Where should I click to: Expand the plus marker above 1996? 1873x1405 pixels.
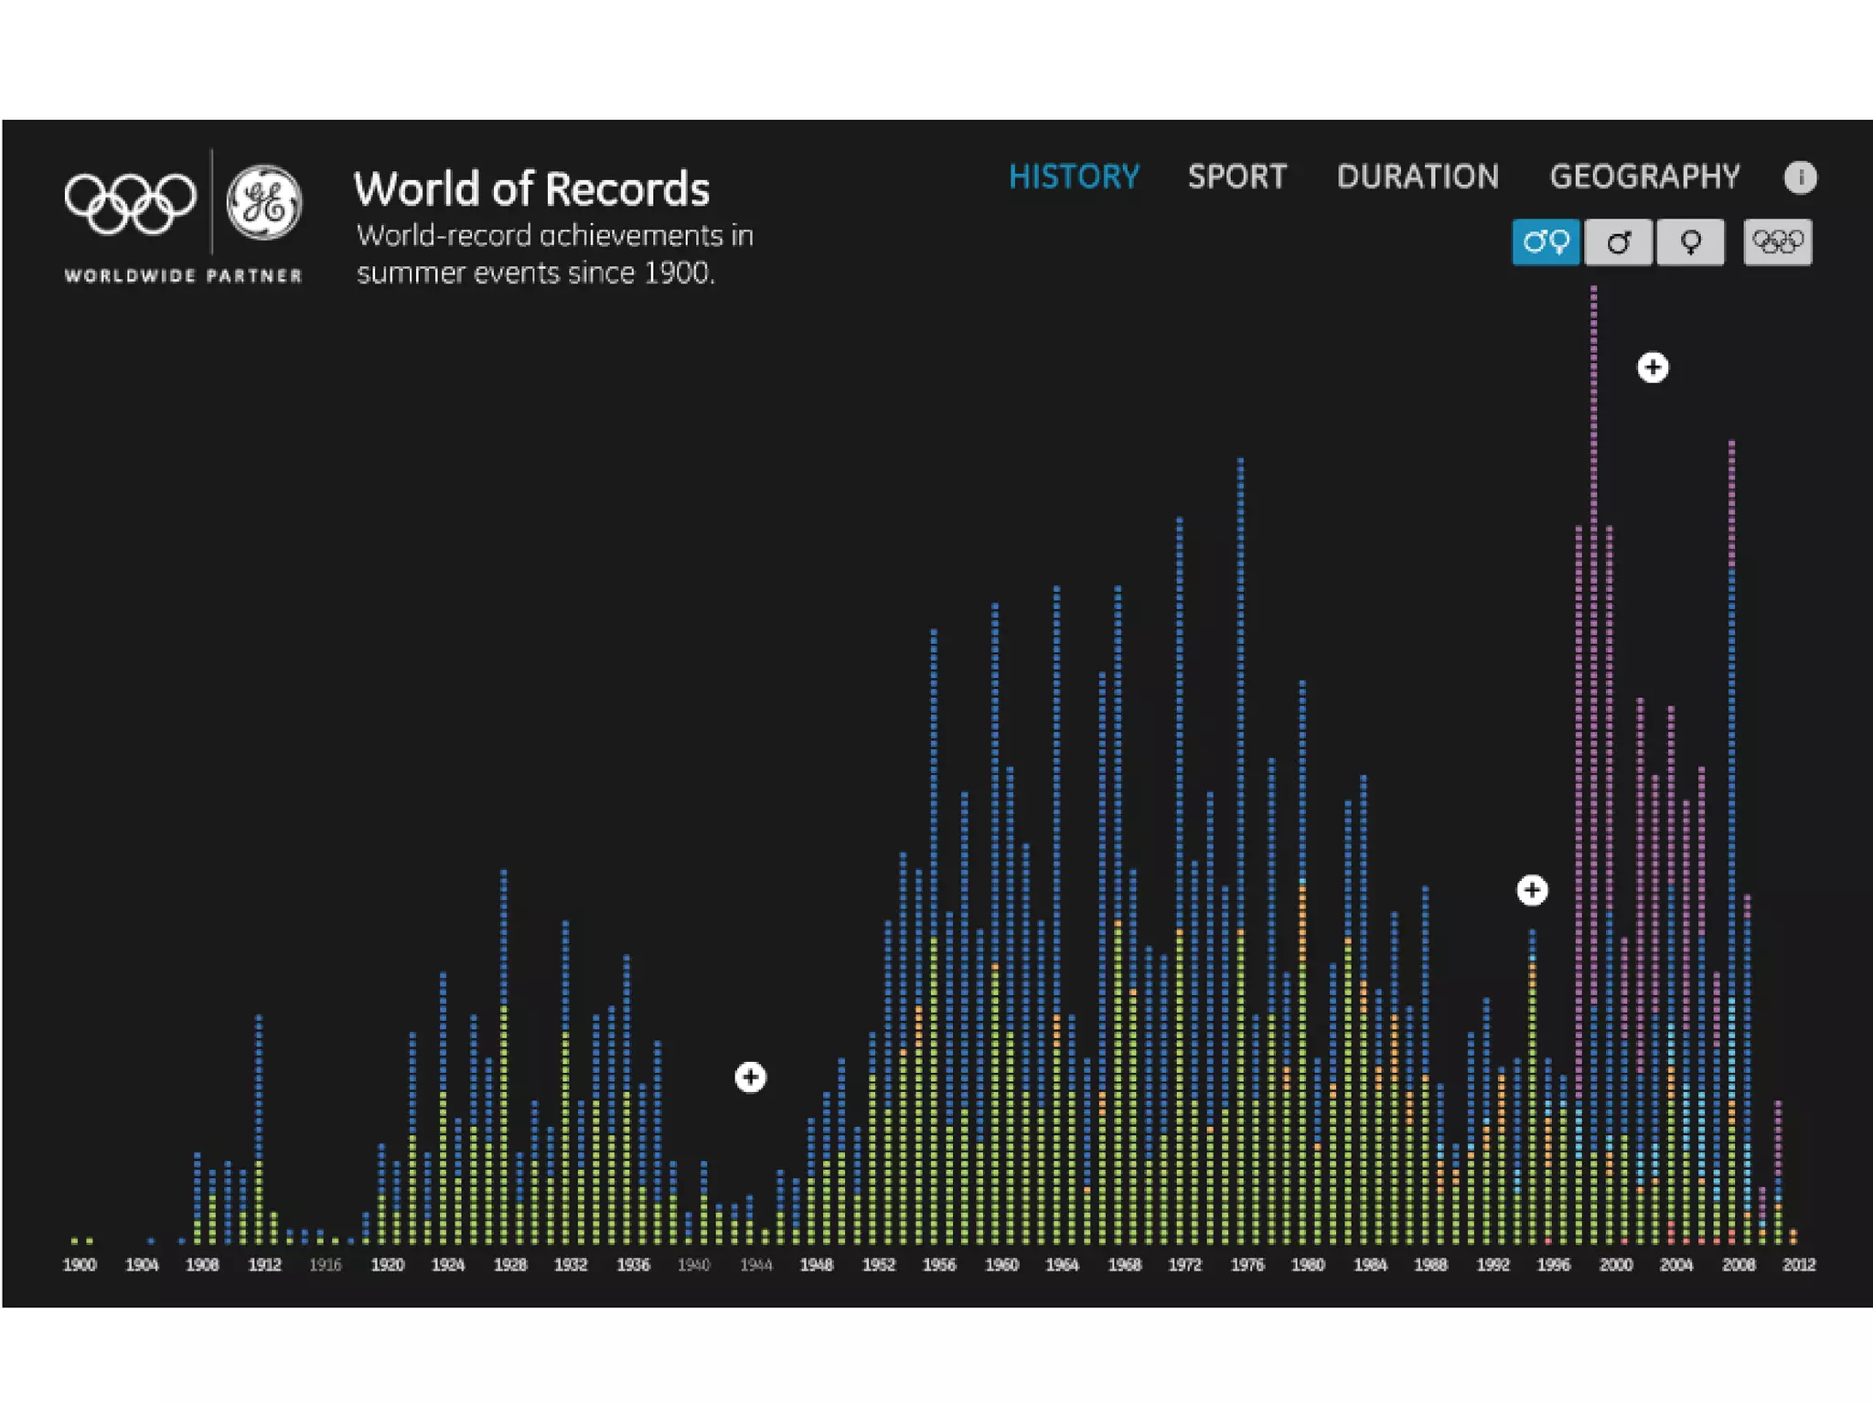(x=1532, y=890)
